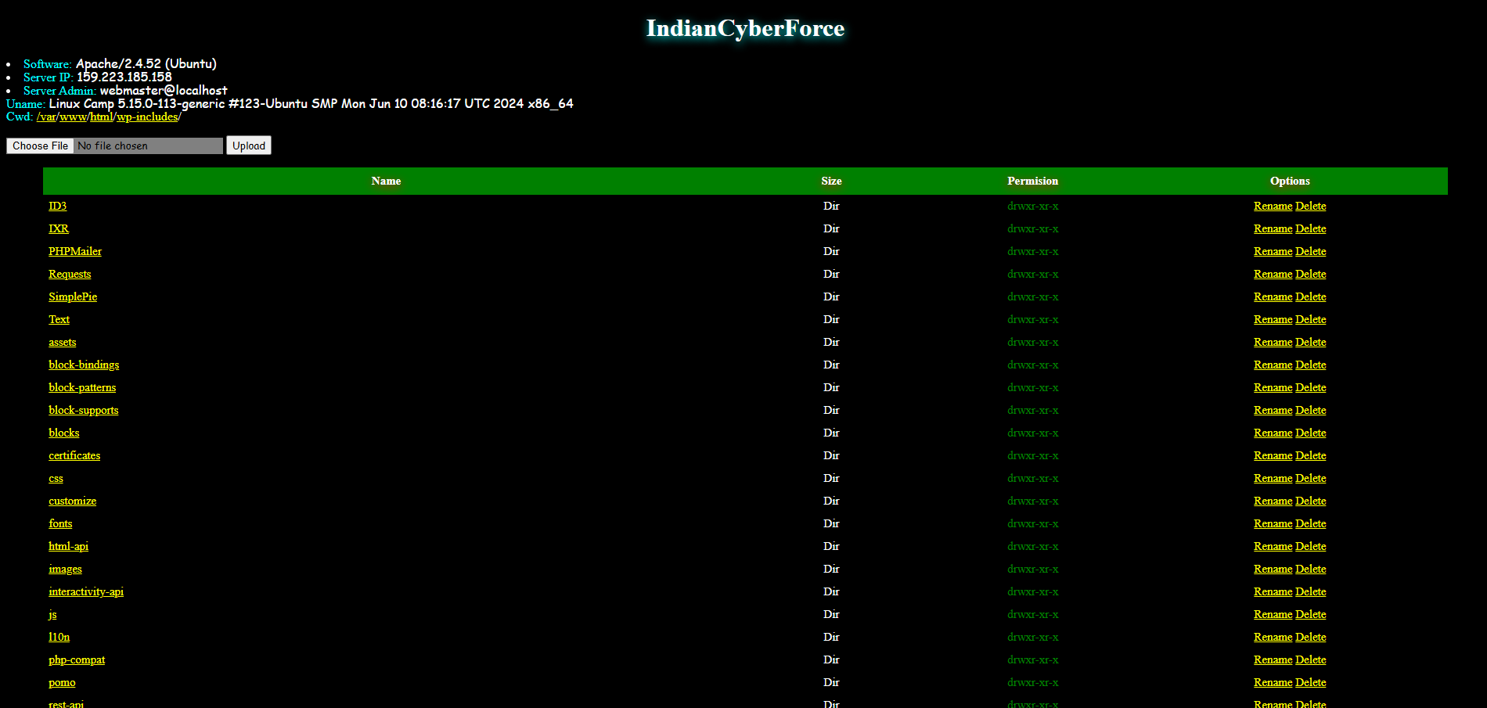Enter the certificates folder
Screen dimensions: 1487x708
[74, 455]
